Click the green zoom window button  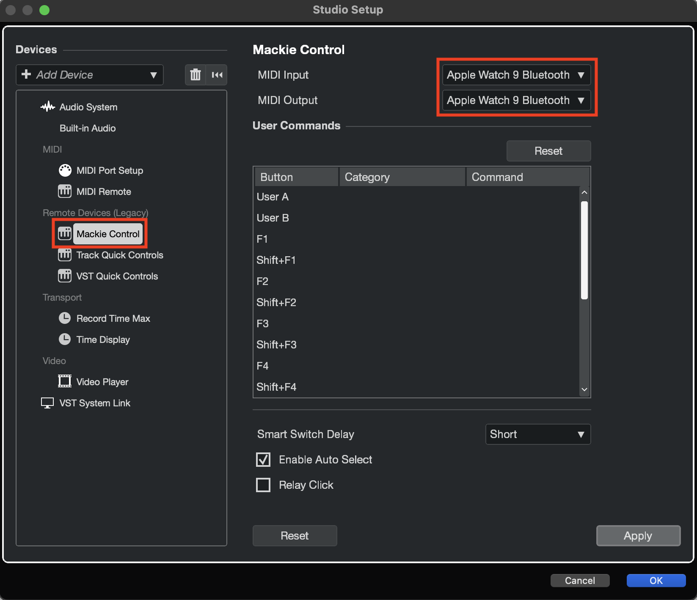click(44, 10)
